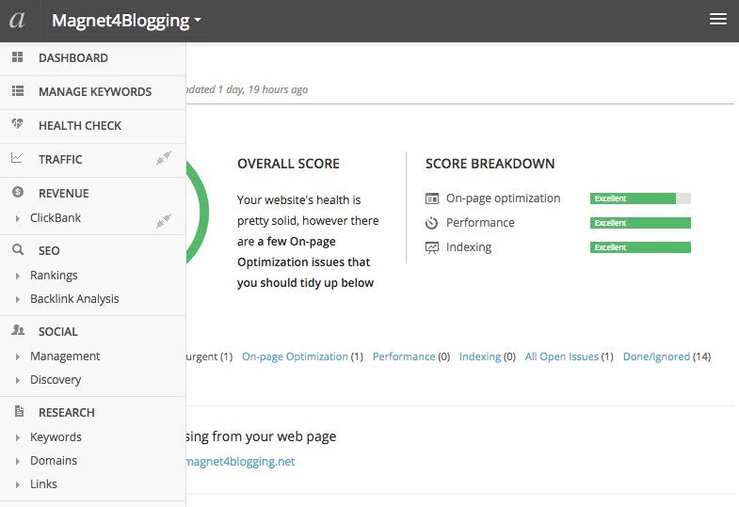Click the Revenue dollar icon

pyautogui.click(x=18, y=192)
